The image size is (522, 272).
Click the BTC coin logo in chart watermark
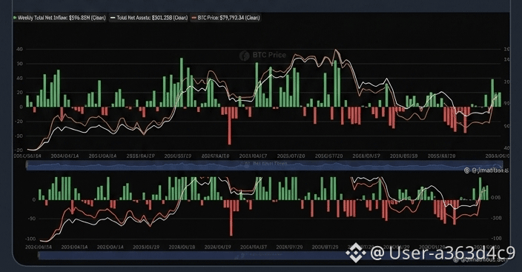tap(245, 56)
